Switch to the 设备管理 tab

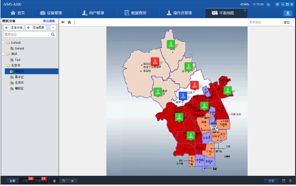[51, 13]
